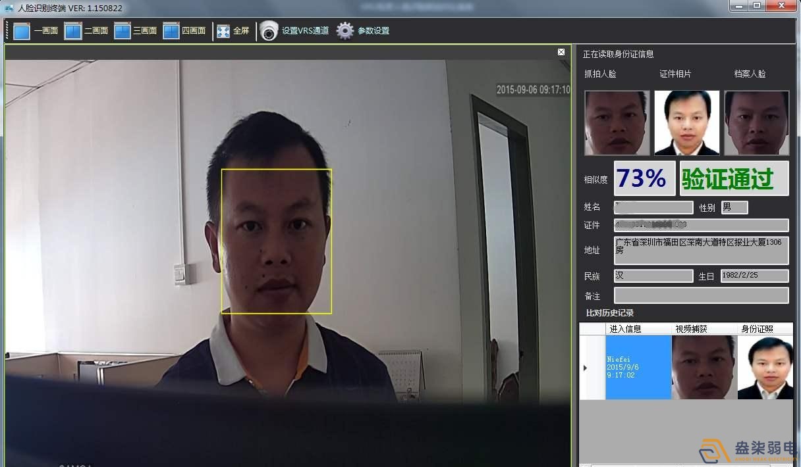This screenshot has height=467, width=801.
Task: Click the name (姓名) input field
Action: [653, 207]
